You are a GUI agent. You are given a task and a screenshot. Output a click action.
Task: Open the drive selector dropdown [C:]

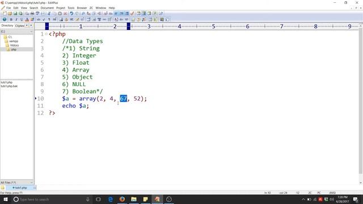coord(16,31)
